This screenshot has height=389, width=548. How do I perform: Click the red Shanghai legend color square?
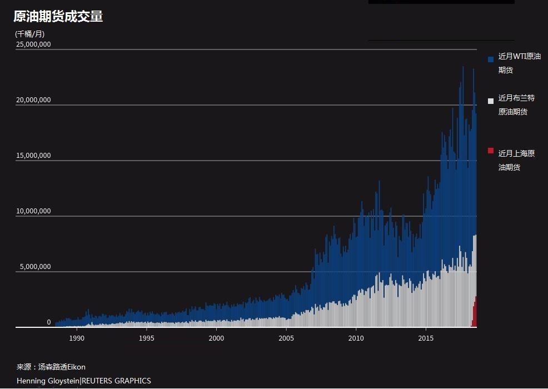point(491,151)
